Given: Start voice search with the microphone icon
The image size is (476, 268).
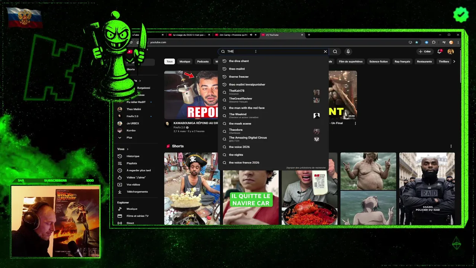Looking at the screenshot, I should click(x=348, y=52).
